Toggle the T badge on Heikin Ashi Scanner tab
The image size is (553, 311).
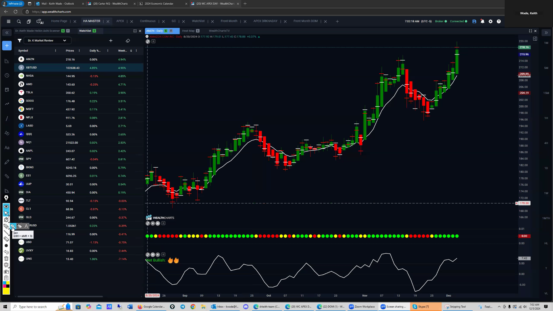(68, 31)
